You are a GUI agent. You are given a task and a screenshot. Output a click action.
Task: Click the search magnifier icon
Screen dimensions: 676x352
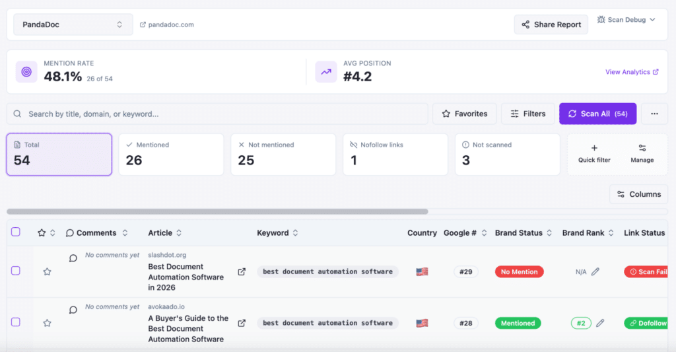click(x=17, y=114)
